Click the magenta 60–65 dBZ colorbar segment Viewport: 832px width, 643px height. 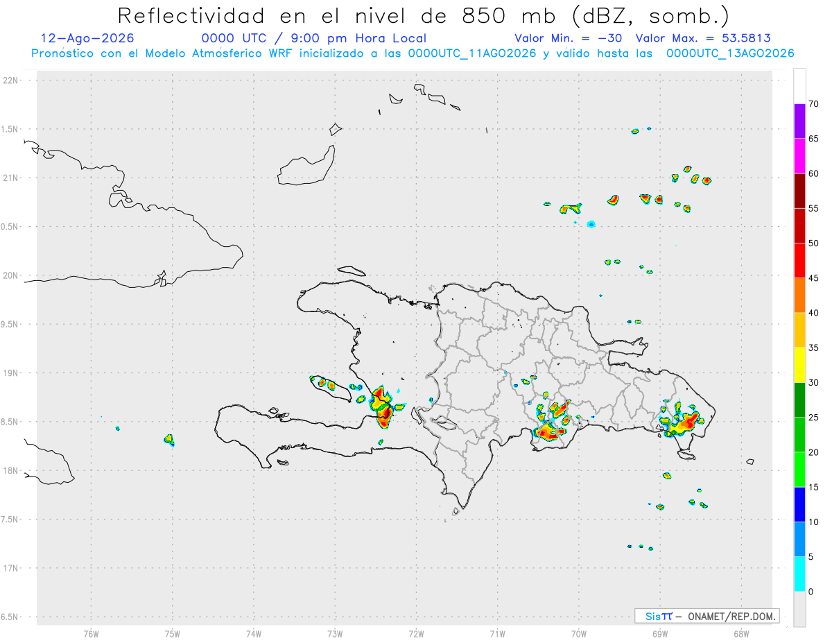(799, 156)
